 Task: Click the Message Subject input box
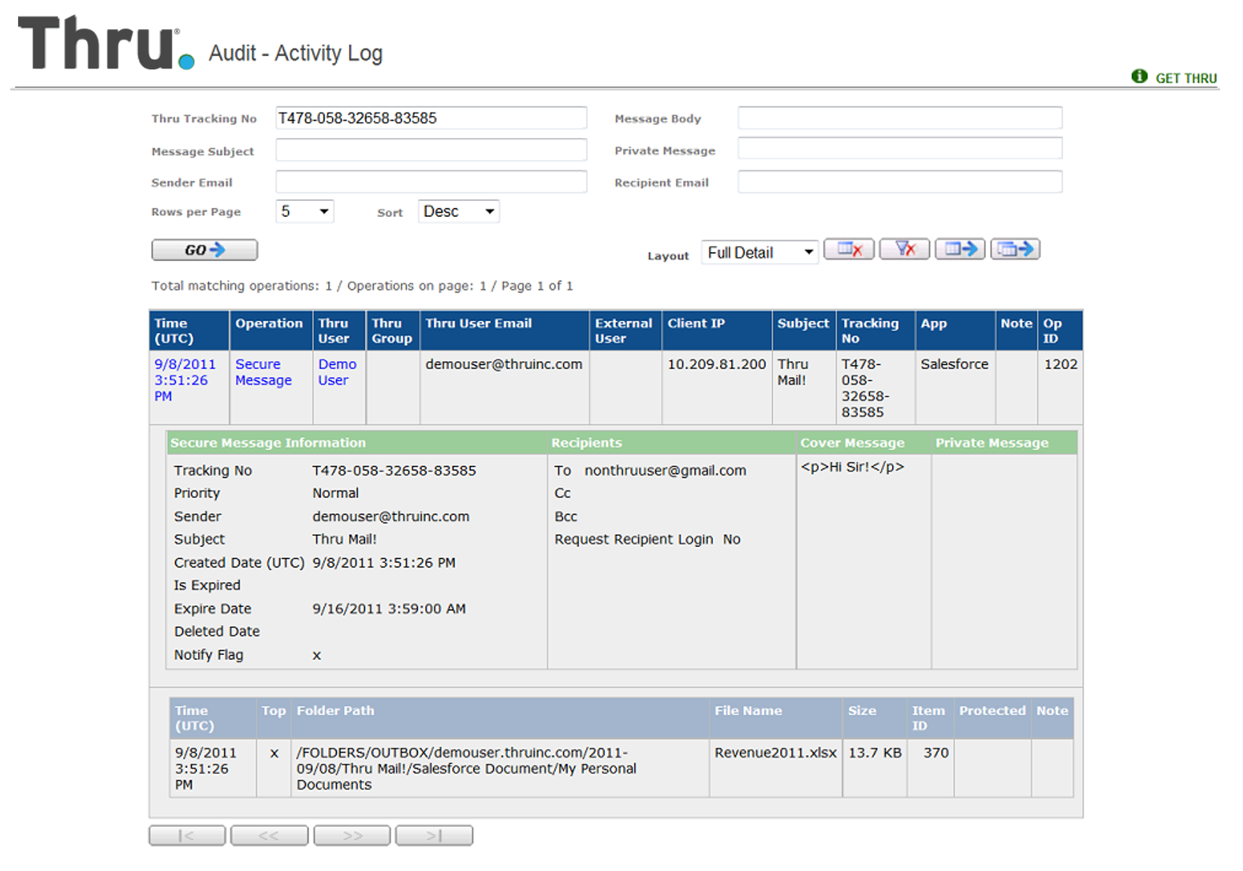431,151
